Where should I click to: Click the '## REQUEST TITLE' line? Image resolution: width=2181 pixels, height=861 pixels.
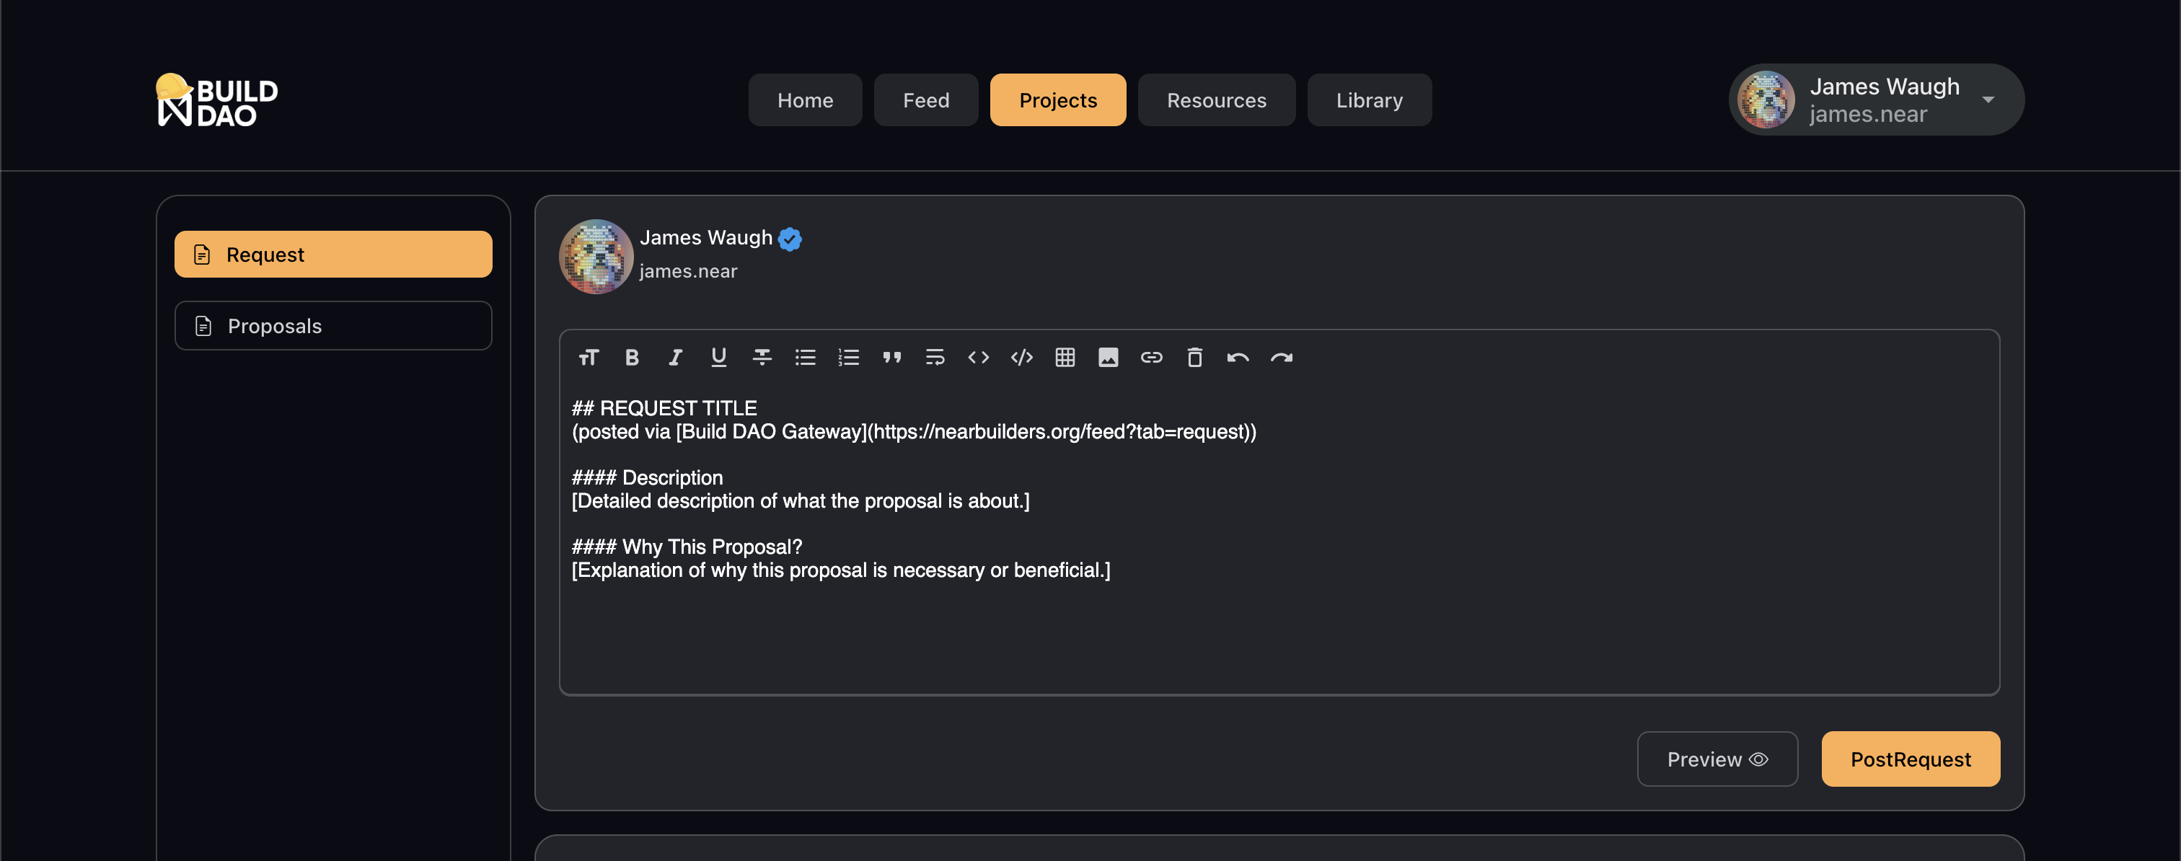tap(664, 408)
